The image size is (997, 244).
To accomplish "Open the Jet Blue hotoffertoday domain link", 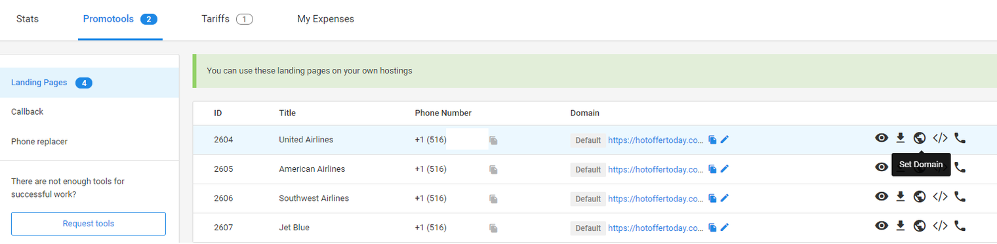I will coord(655,228).
